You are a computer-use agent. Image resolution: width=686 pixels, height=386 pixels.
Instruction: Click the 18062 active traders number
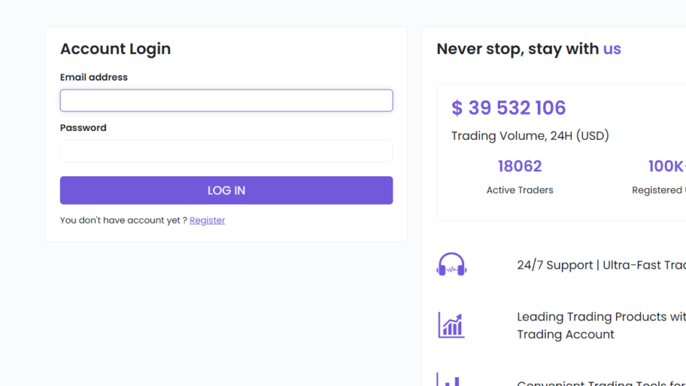[520, 166]
